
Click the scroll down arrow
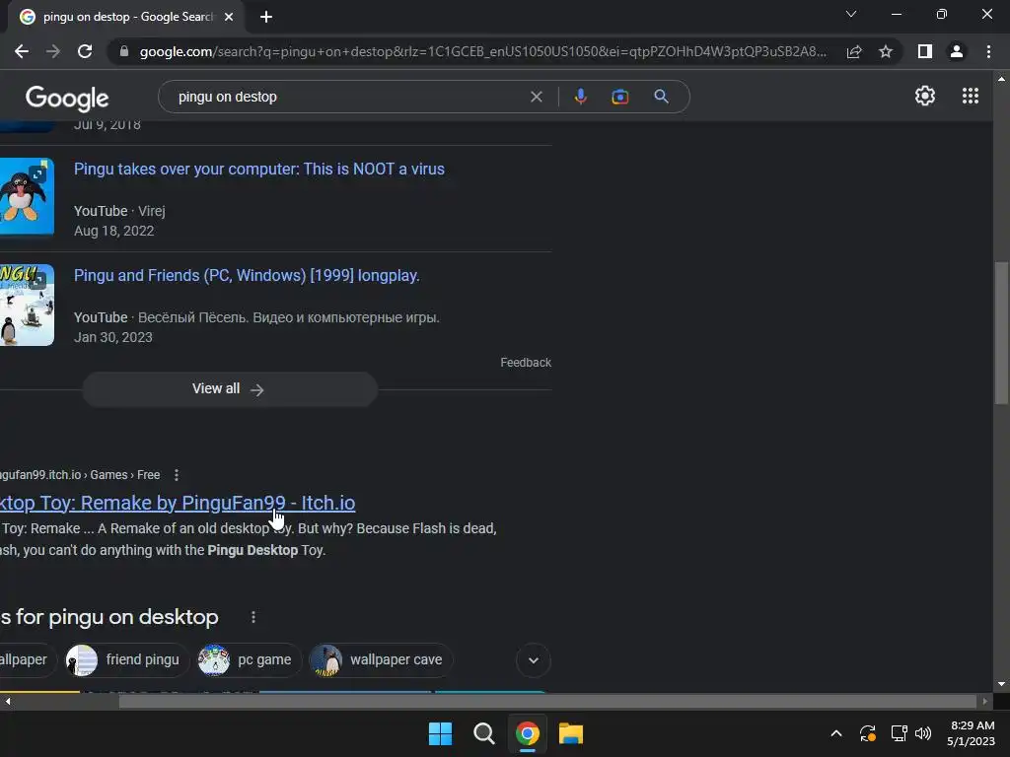coord(1001,684)
